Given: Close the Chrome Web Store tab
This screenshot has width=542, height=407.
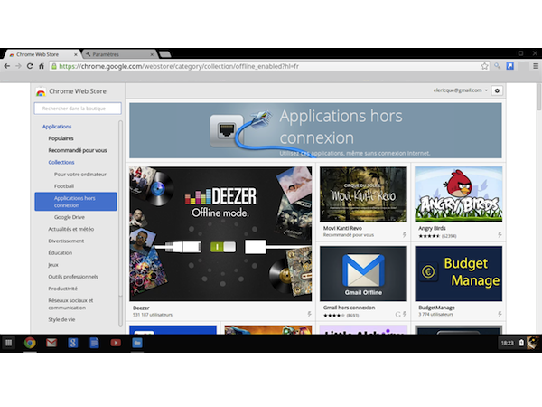Looking at the screenshot, I should pos(75,54).
